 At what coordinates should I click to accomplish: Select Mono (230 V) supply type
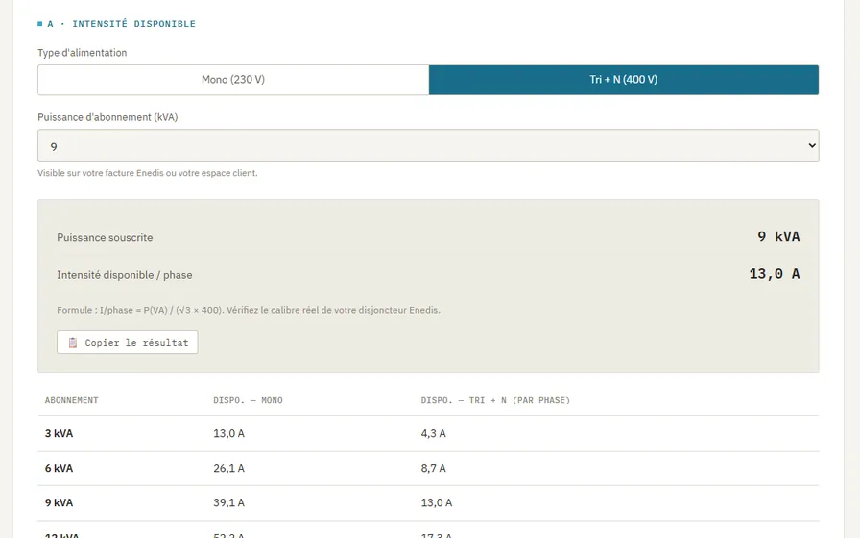(x=233, y=80)
